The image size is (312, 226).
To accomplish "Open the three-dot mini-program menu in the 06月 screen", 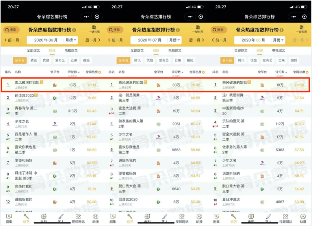I will (x=86, y=17).
